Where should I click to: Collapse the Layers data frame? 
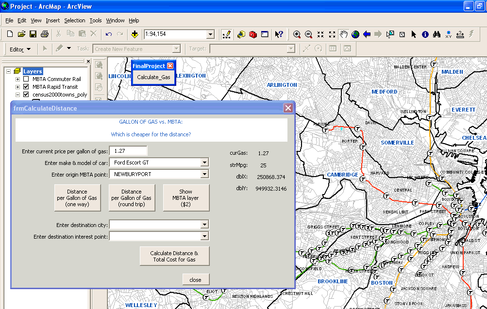8,71
